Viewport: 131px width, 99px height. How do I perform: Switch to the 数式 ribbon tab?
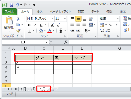click(81, 12)
